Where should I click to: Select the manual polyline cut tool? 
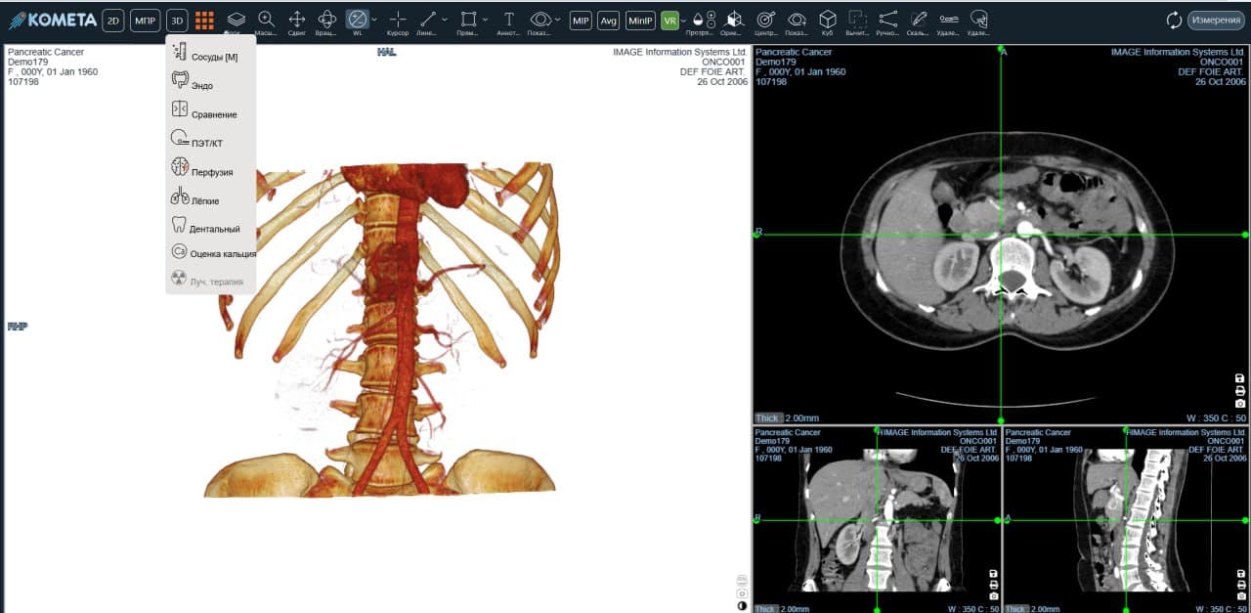click(887, 20)
